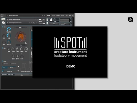Viewport: 137px width, 103px height.
Task: Select next surface right of Dirt
Action: point(26,45)
